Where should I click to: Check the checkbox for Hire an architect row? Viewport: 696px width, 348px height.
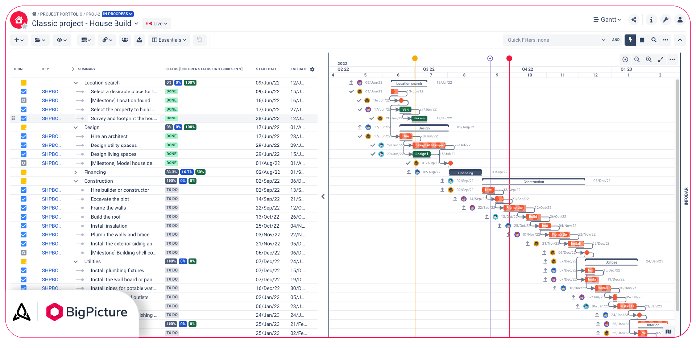(x=23, y=136)
